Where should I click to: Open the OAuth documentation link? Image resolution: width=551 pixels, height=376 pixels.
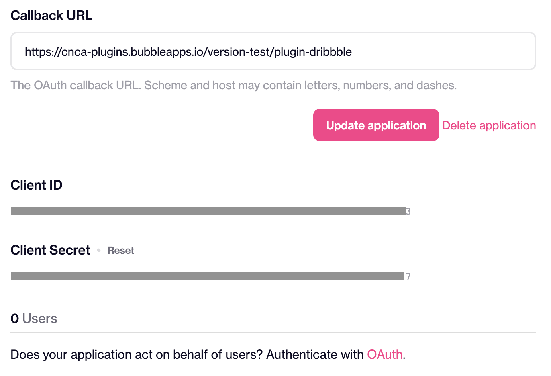pyautogui.click(x=385, y=354)
